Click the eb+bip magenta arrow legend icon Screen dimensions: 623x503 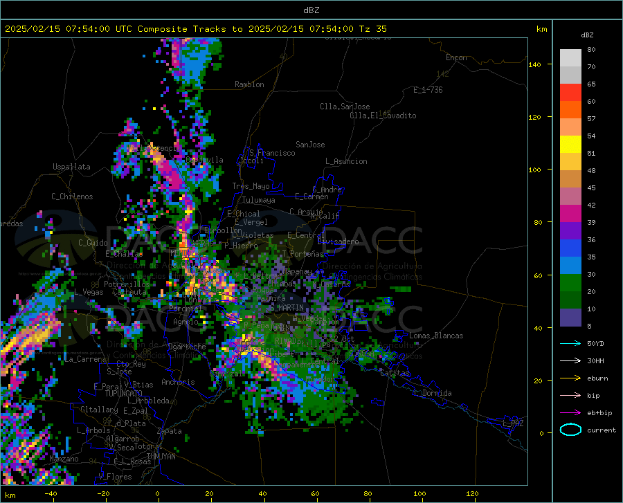(570, 412)
